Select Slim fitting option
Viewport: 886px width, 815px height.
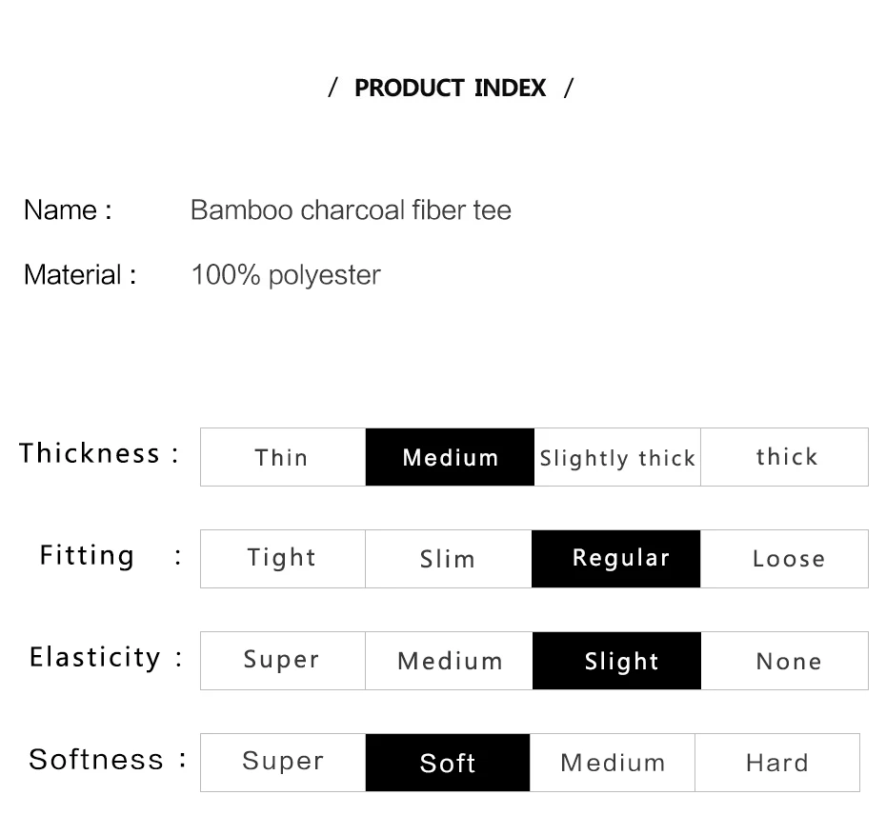point(448,559)
